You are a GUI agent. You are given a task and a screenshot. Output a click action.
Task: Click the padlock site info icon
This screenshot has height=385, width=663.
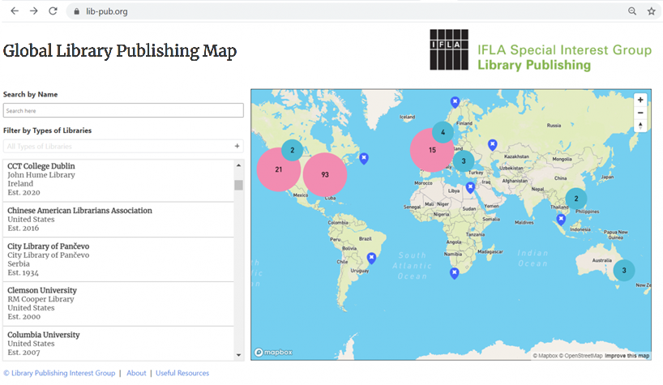[76, 11]
